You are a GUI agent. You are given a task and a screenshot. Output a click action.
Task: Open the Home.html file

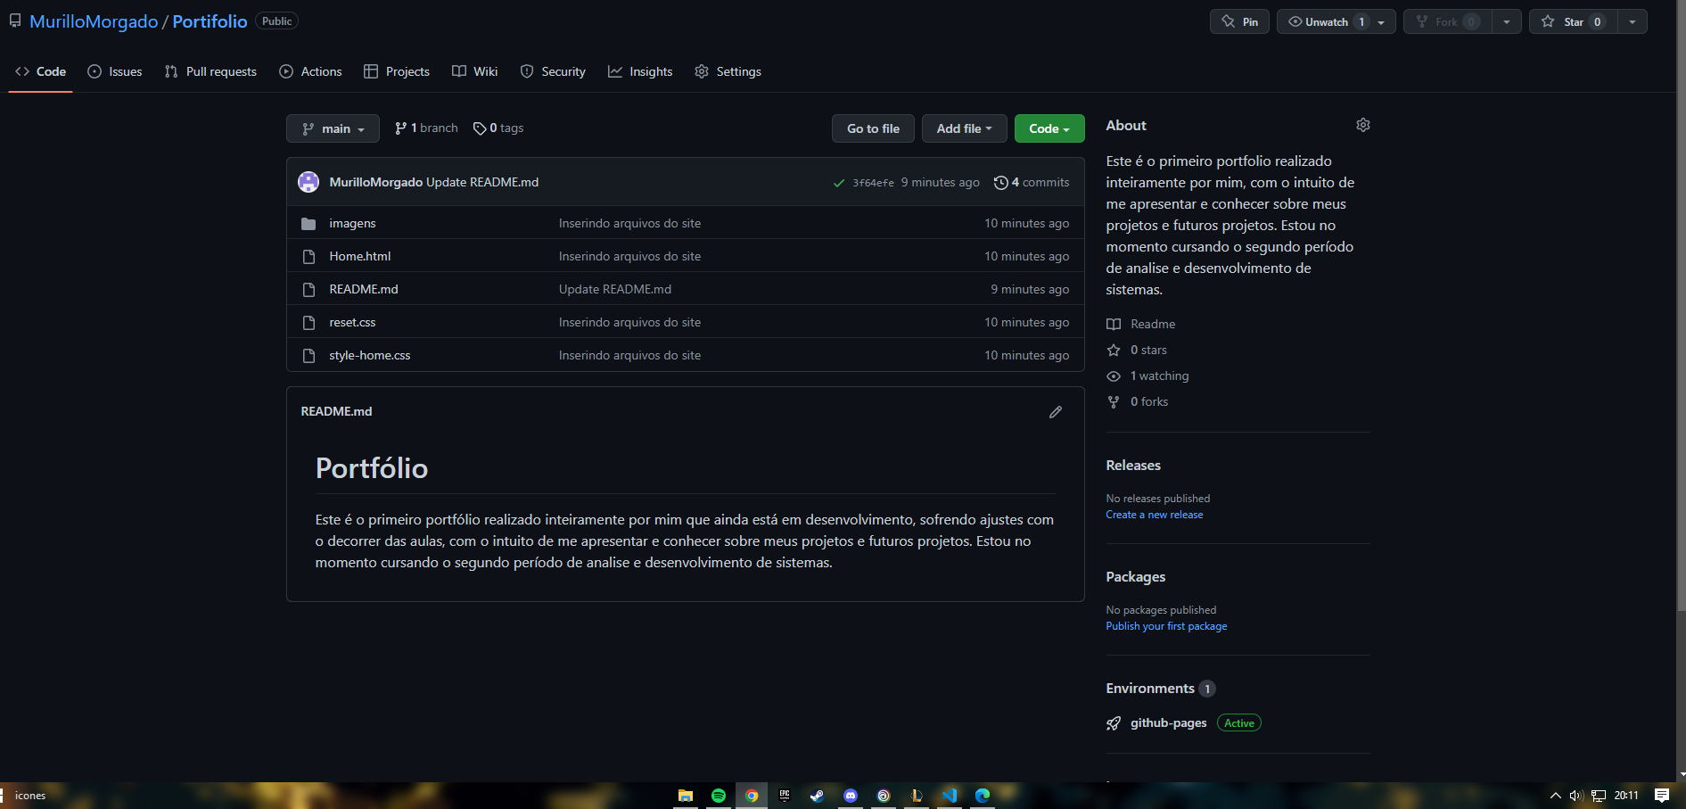tap(360, 256)
